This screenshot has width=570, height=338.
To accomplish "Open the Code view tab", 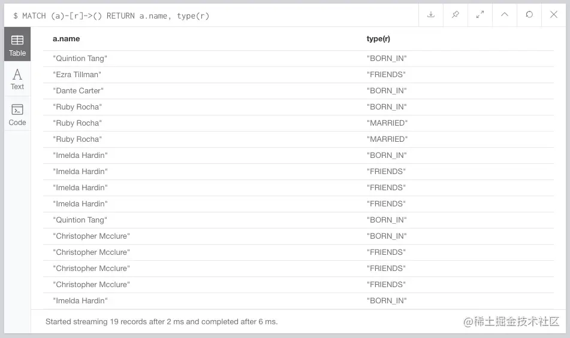I will click(x=17, y=115).
